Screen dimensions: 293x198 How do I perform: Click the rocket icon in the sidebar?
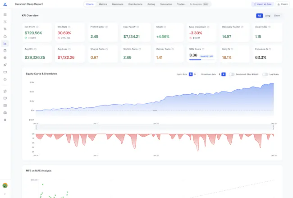click(5, 65)
